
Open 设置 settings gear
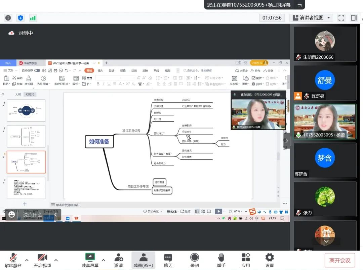[x=270, y=260]
